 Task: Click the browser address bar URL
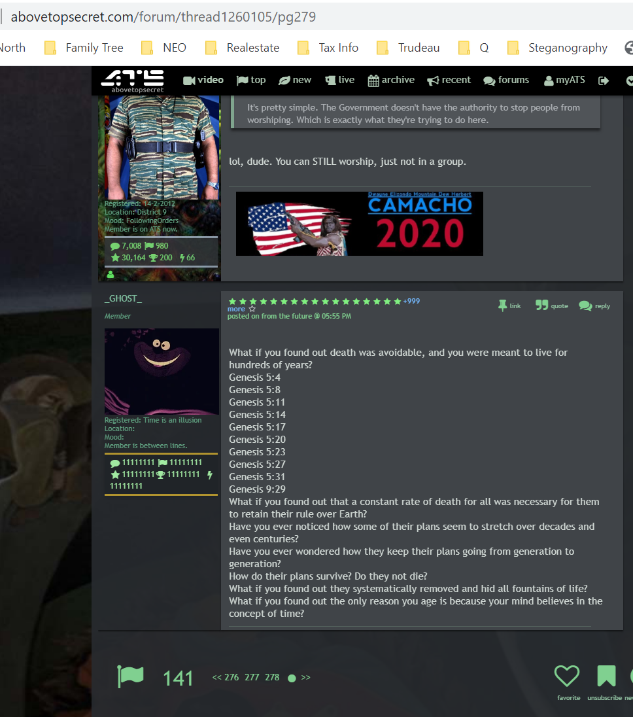click(163, 17)
